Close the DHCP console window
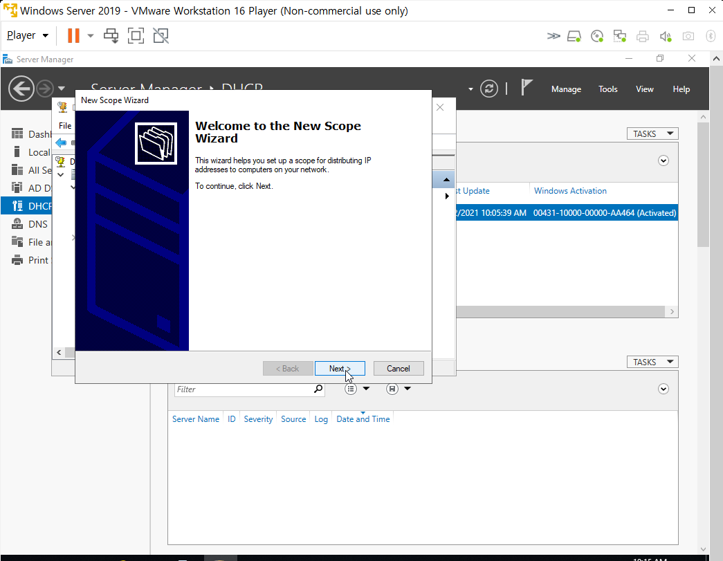Image resolution: width=723 pixels, height=561 pixels. 440,107
